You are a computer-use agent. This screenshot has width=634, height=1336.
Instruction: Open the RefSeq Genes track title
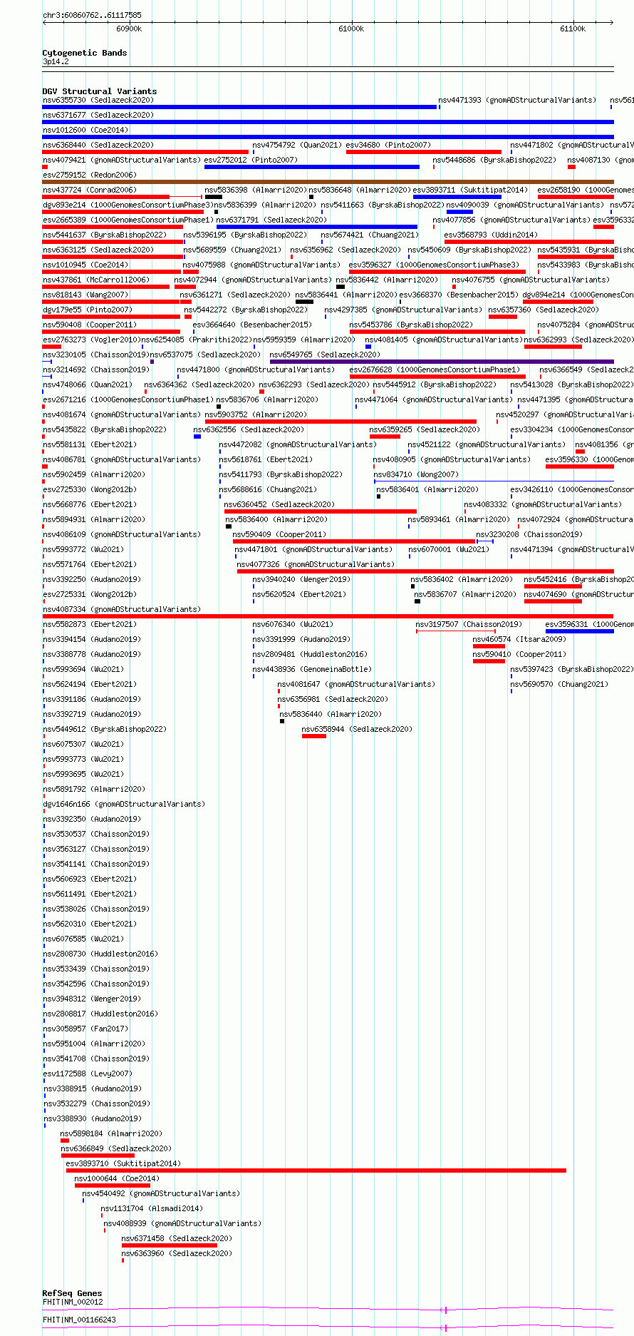click(72, 1293)
